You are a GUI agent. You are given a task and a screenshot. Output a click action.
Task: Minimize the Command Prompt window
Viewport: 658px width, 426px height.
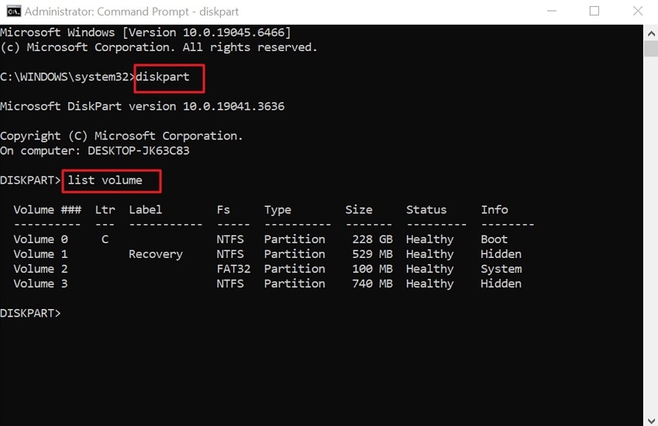(553, 12)
